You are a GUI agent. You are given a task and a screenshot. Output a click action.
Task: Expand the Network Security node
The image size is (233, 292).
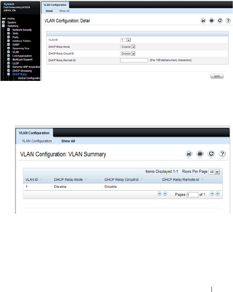[8, 30]
